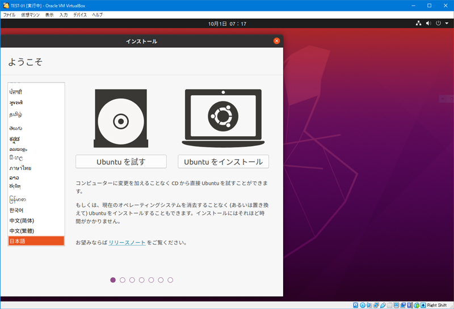454x309 pixels.
Task: Select 日本語 in the language list
Action: pos(36,241)
